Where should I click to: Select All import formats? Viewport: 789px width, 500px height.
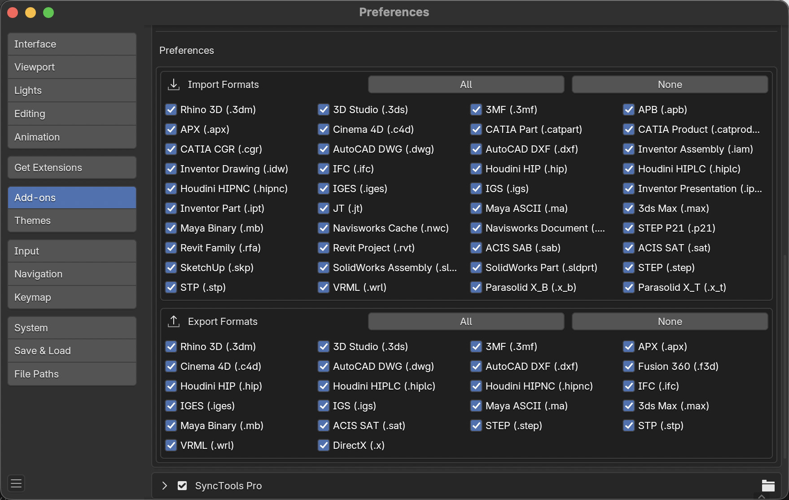(x=466, y=84)
